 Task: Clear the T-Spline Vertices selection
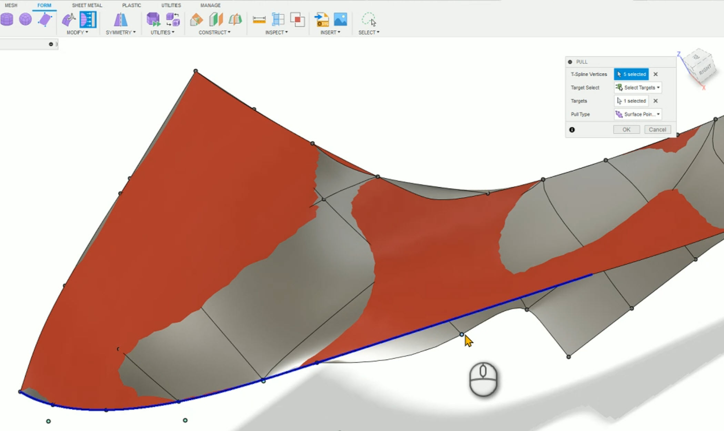(655, 74)
